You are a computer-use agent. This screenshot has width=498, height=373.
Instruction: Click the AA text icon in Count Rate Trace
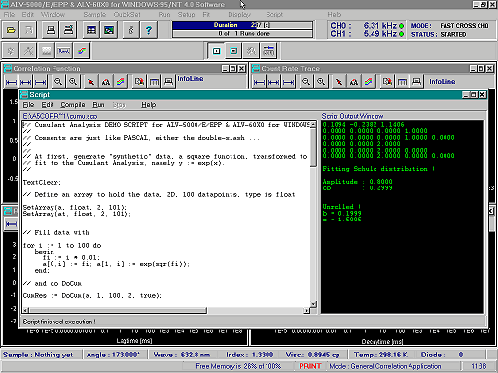pyautogui.click(x=354, y=82)
